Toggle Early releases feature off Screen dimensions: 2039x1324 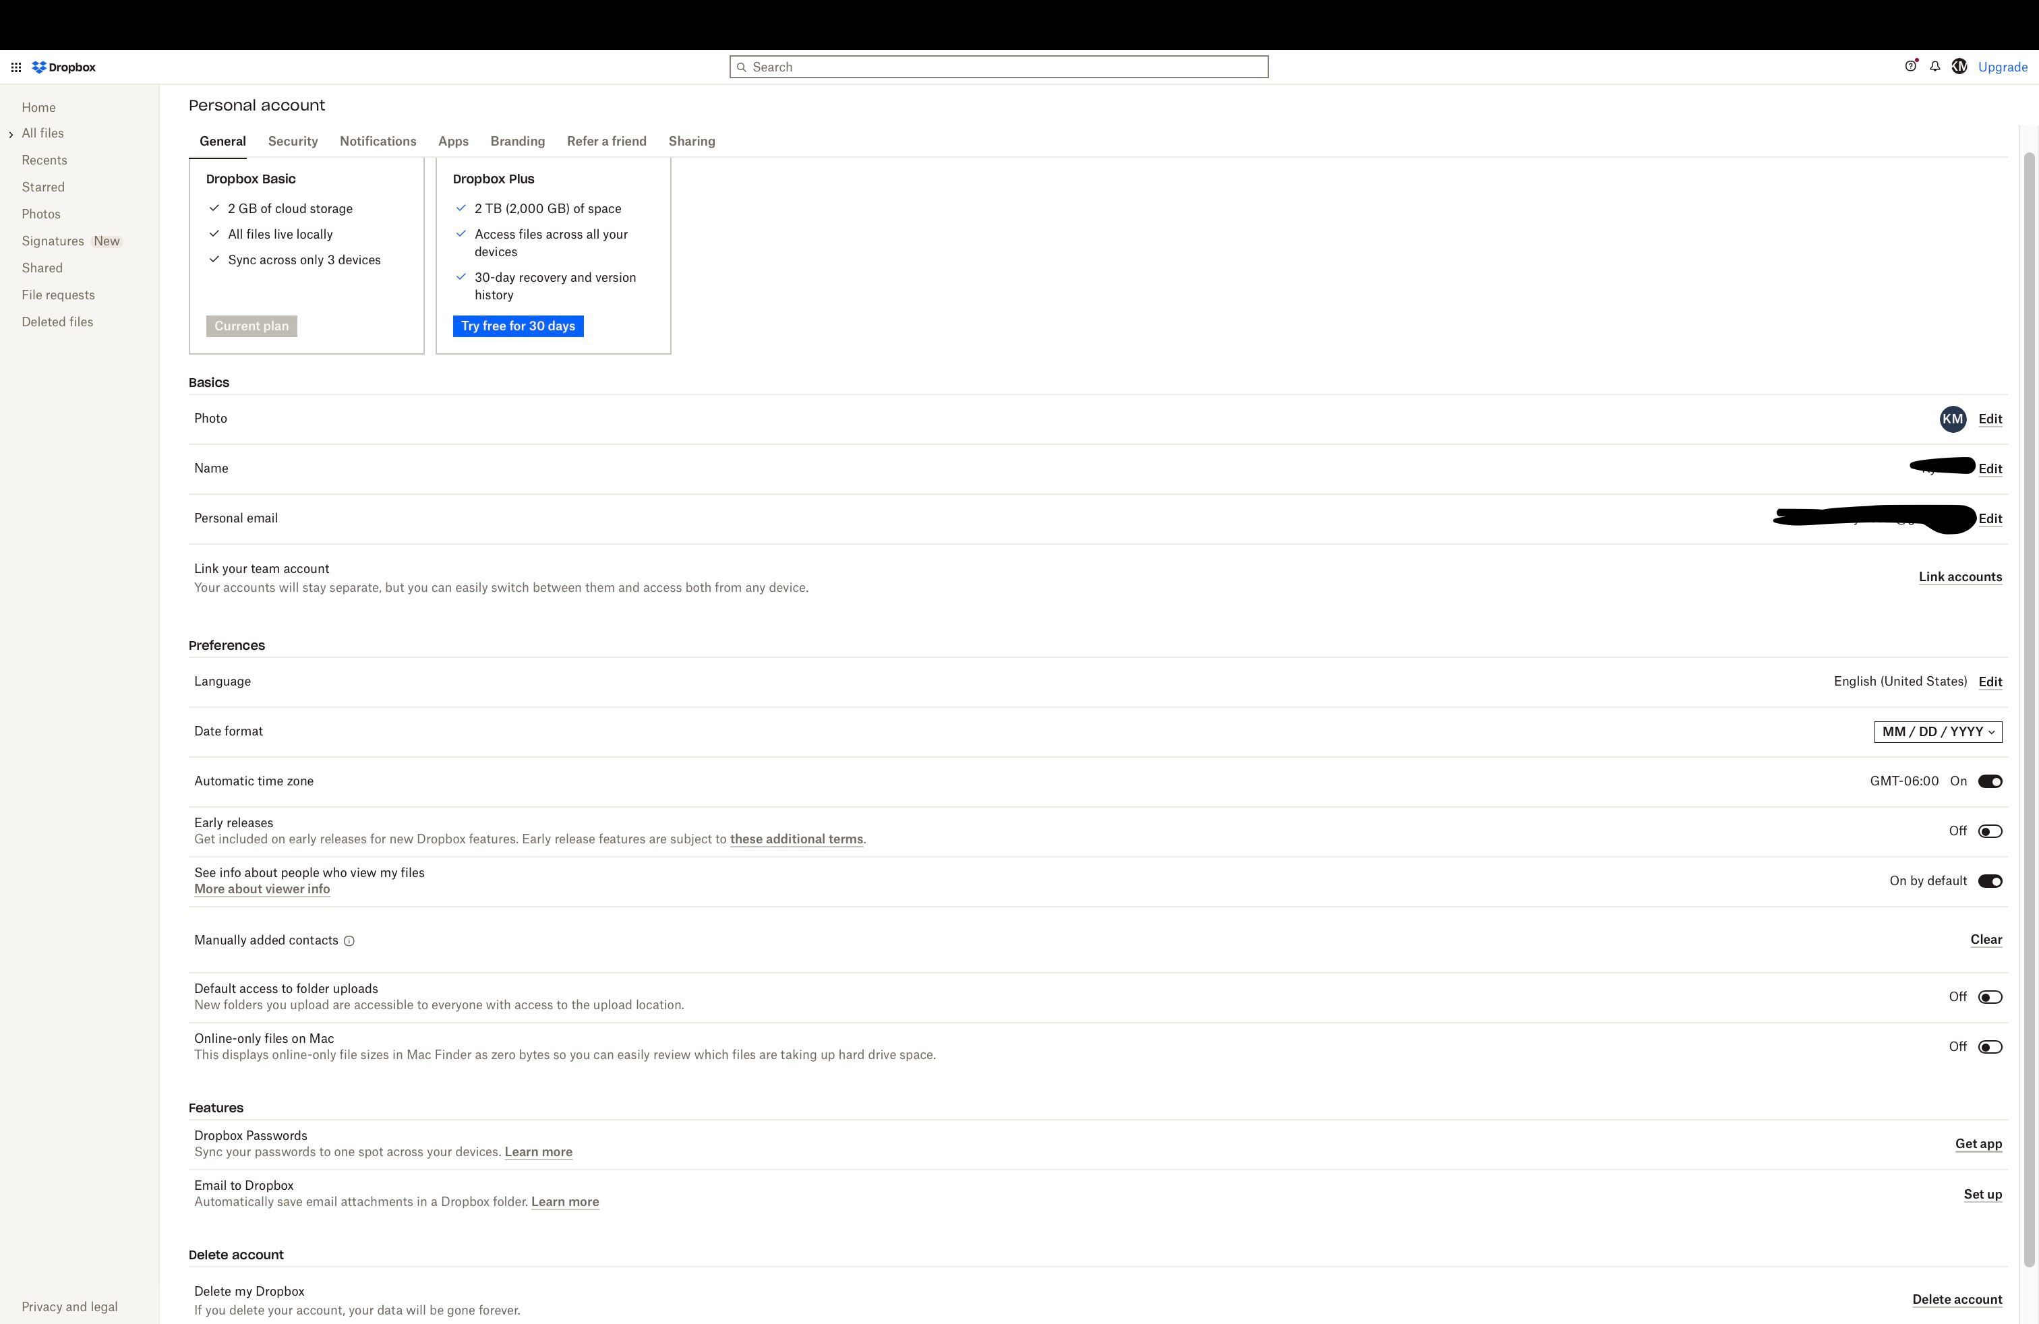tap(1990, 831)
